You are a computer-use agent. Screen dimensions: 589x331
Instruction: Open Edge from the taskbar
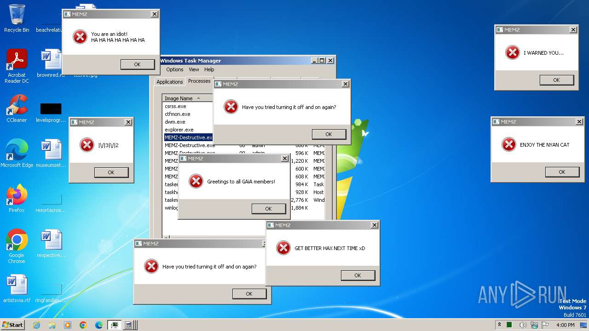99,325
